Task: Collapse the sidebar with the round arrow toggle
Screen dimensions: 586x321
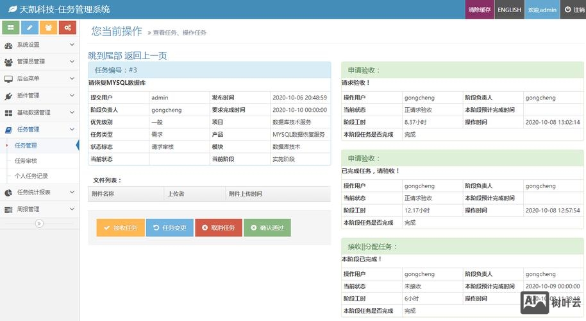Action: (39, 223)
